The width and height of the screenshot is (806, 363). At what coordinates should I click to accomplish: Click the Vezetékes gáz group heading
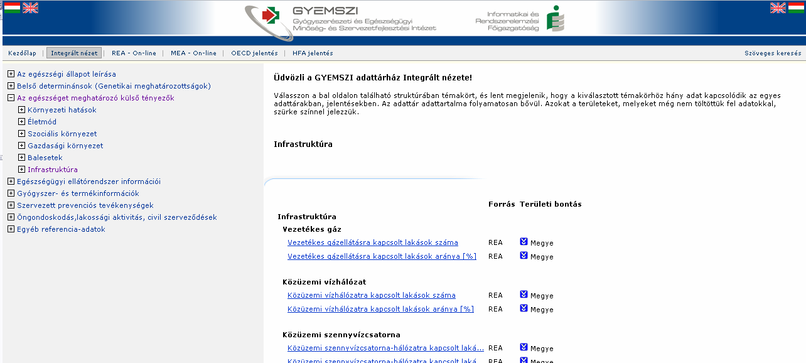click(x=312, y=229)
